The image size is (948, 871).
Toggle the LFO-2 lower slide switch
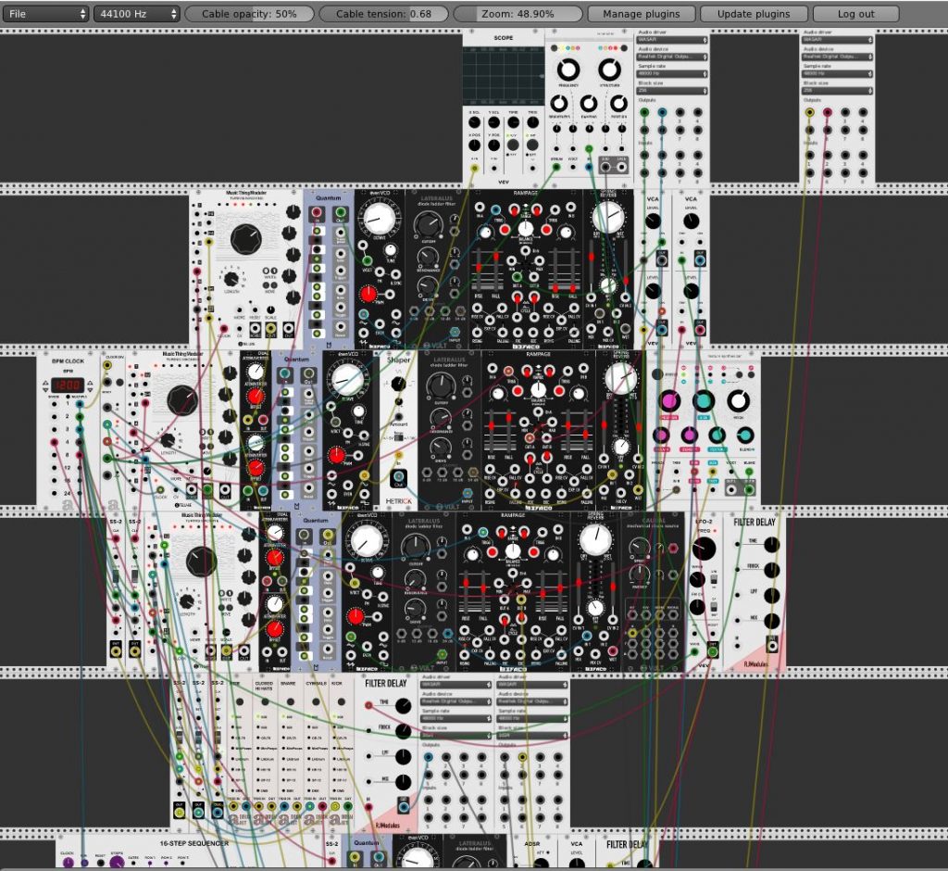click(714, 605)
